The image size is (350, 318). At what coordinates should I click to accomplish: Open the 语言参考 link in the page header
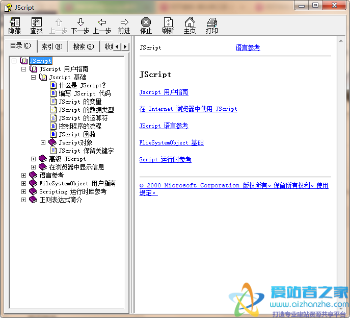[248, 47]
